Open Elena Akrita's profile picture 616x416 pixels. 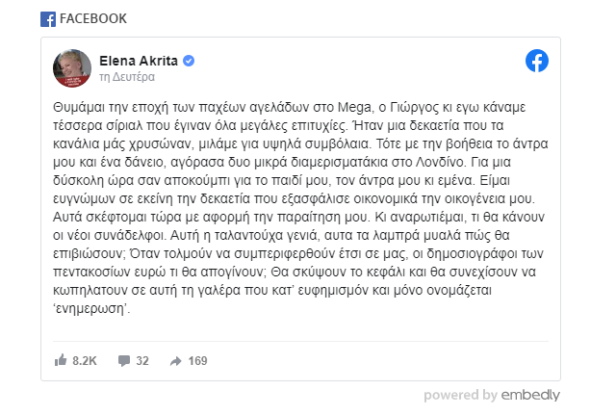click(72, 68)
